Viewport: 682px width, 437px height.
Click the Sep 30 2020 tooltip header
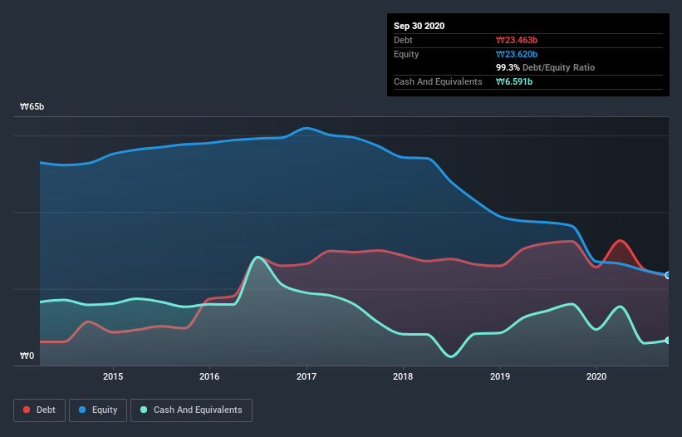pos(420,26)
